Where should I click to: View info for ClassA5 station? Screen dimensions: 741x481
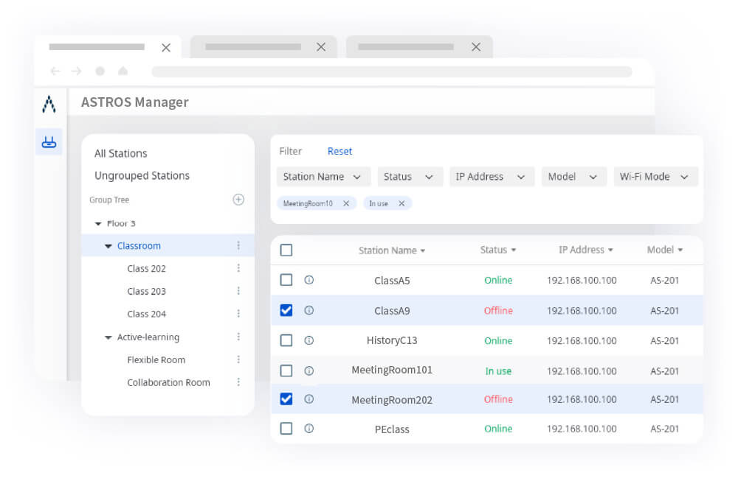coord(309,280)
